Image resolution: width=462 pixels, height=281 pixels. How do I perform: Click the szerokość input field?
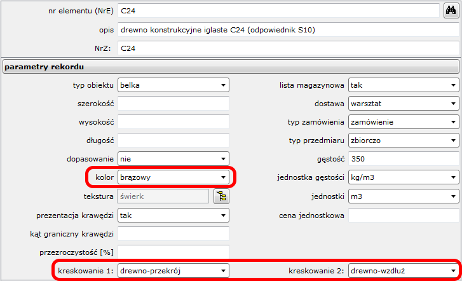coord(173,104)
